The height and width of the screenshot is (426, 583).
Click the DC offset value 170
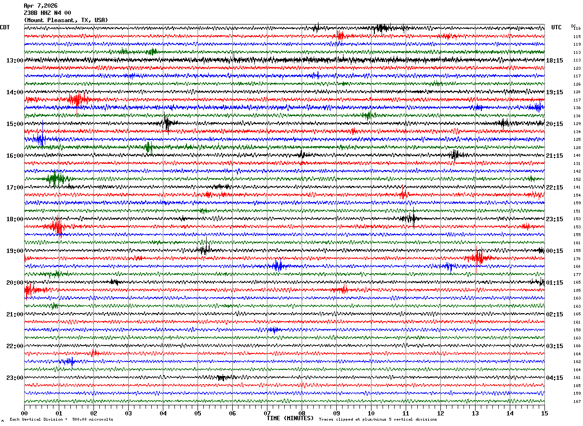click(577, 259)
